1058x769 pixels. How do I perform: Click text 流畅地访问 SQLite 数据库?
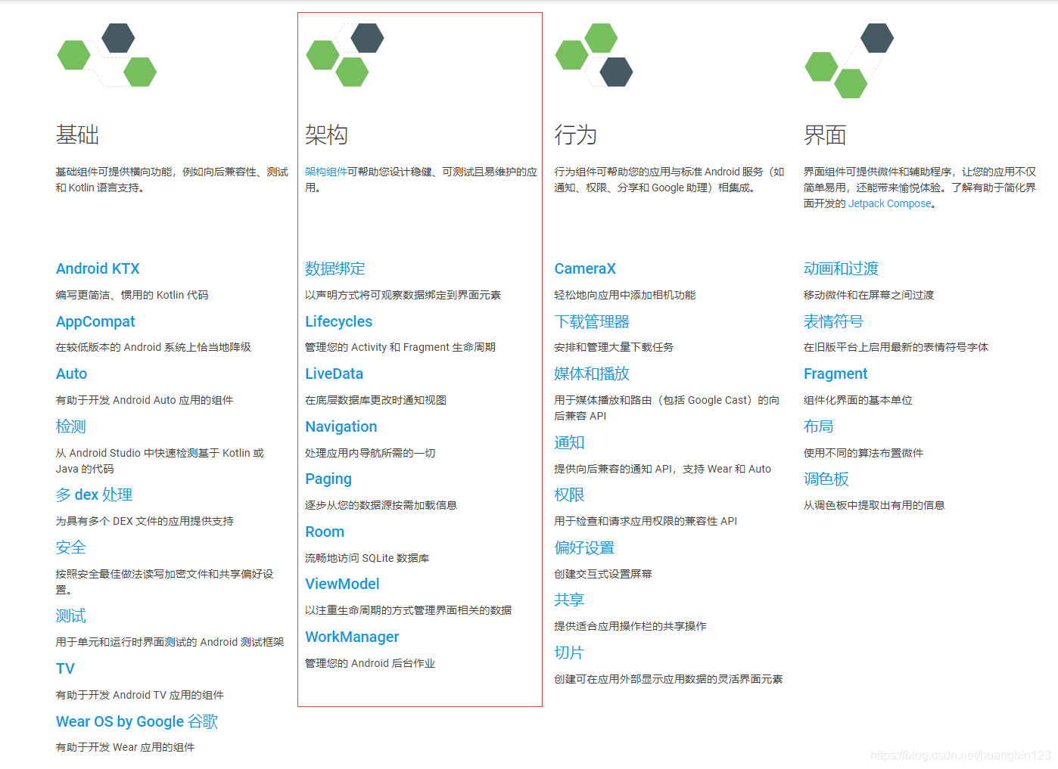367,558
